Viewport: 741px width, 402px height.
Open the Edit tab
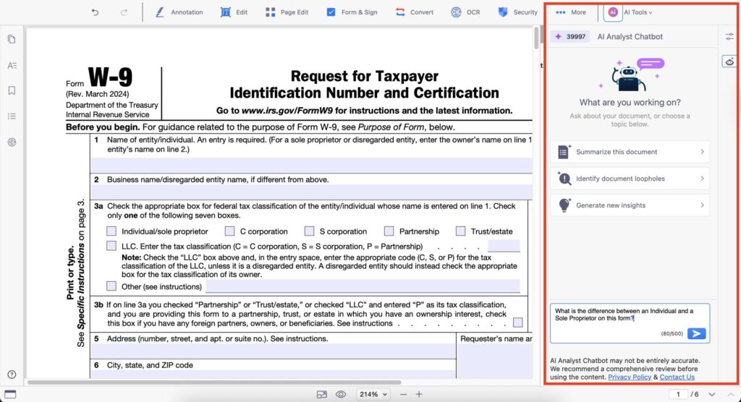click(x=234, y=12)
